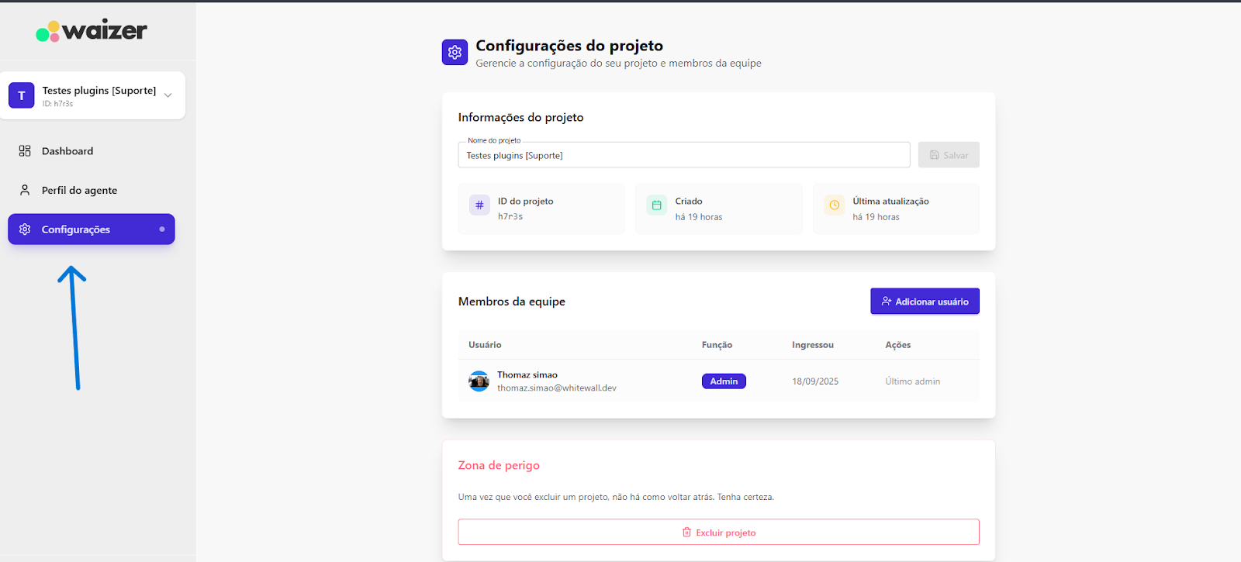Screen dimensions: 1241x562
Task: Click the Admin role badge
Action: [x=724, y=381]
